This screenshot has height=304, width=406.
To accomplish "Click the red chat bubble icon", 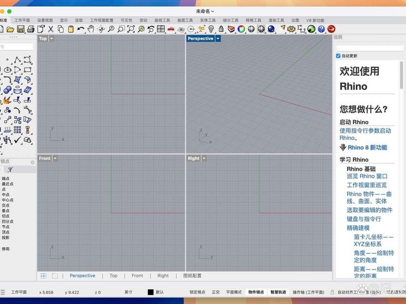I will click(331, 29).
